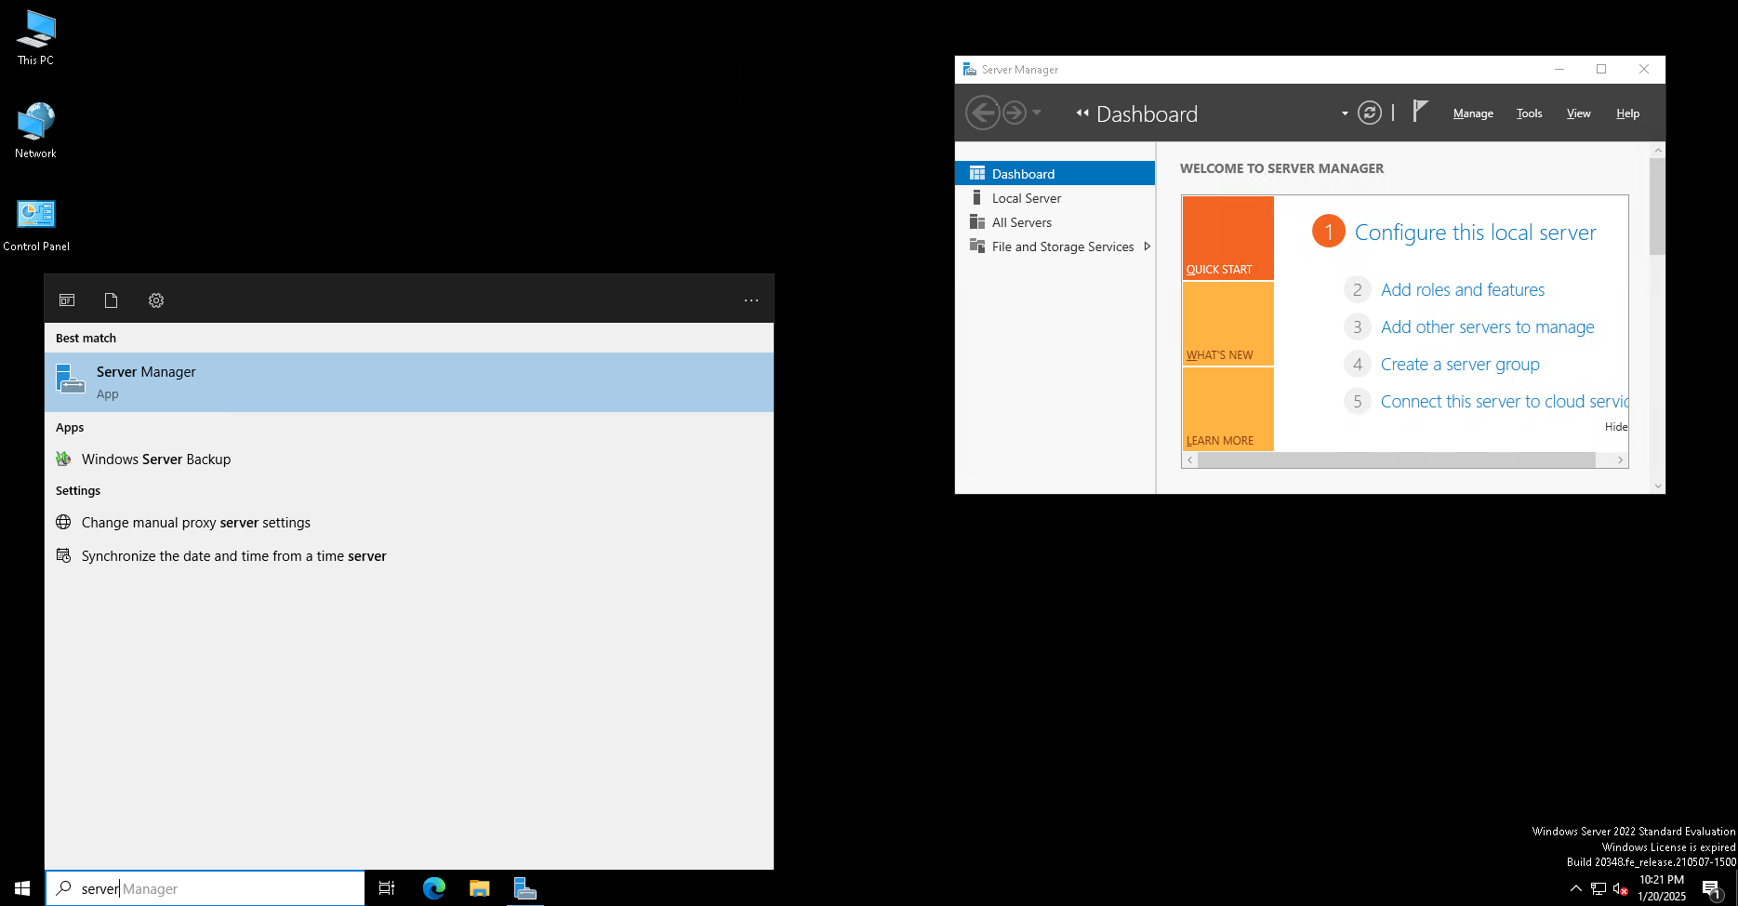
Task: Open Server Manager notifications flag
Action: tap(1420, 112)
